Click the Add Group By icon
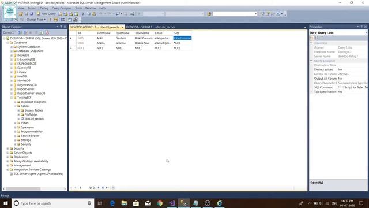The width and height of the screenshot is (369, 208). 63,20
